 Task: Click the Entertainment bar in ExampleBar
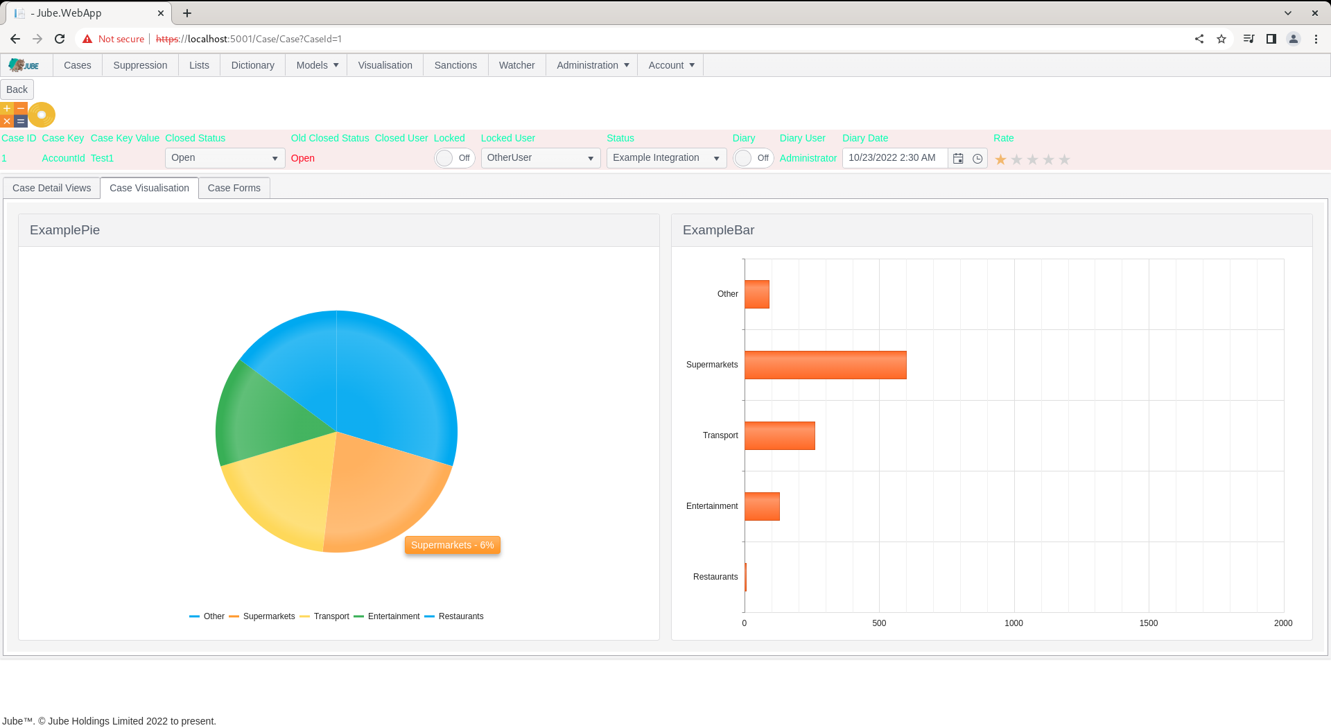pyautogui.click(x=763, y=507)
